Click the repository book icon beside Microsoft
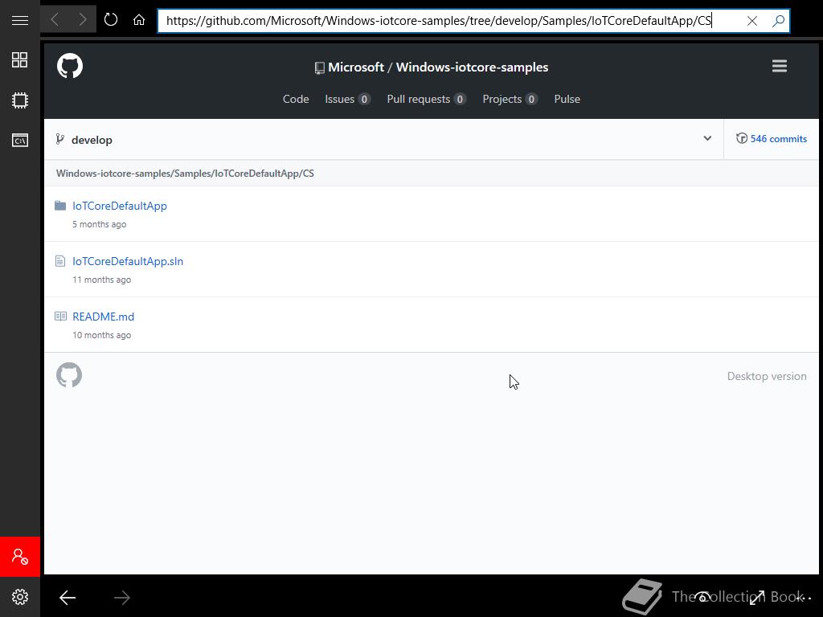Image resolution: width=823 pixels, height=617 pixels. tap(319, 68)
